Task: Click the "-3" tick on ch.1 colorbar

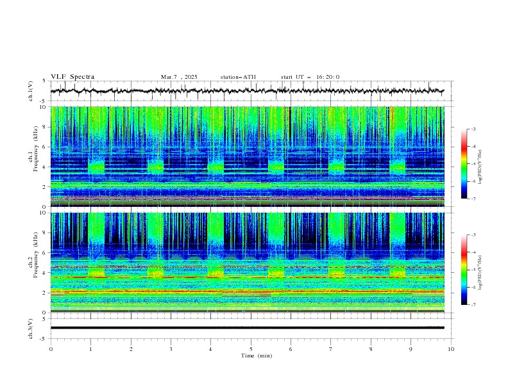Action: coord(473,129)
